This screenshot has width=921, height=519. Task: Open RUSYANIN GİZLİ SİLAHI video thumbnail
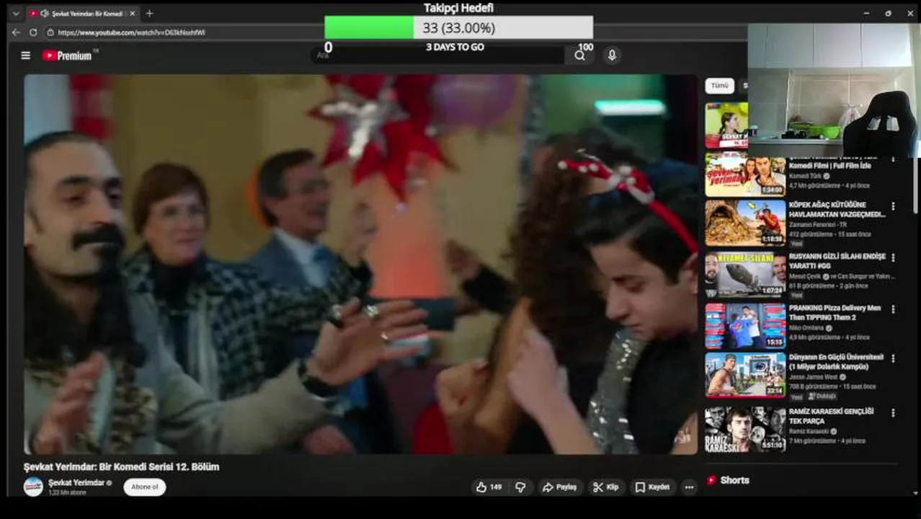tap(745, 275)
